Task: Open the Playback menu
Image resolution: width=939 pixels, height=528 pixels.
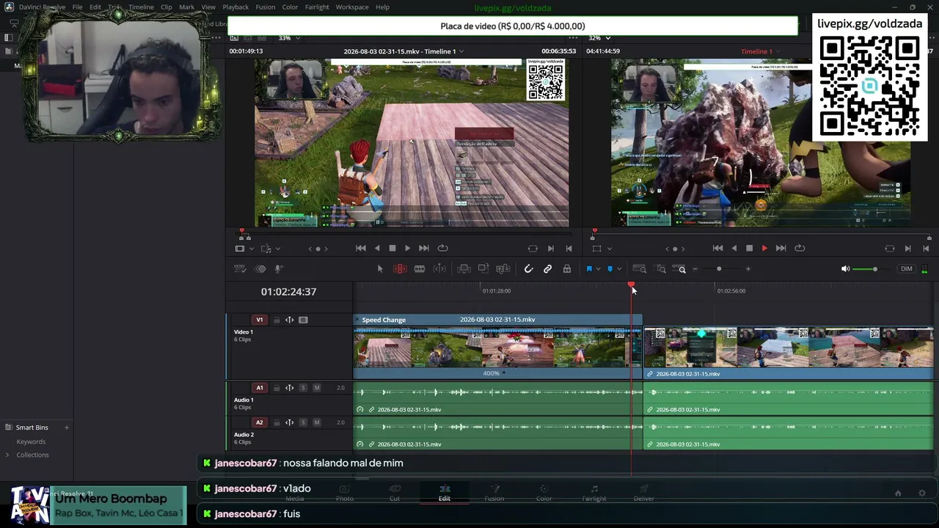Action: (x=235, y=7)
